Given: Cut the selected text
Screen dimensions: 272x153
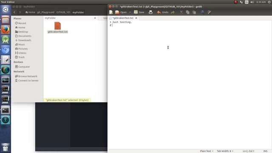Looking at the screenshot, I should (181, 12).
